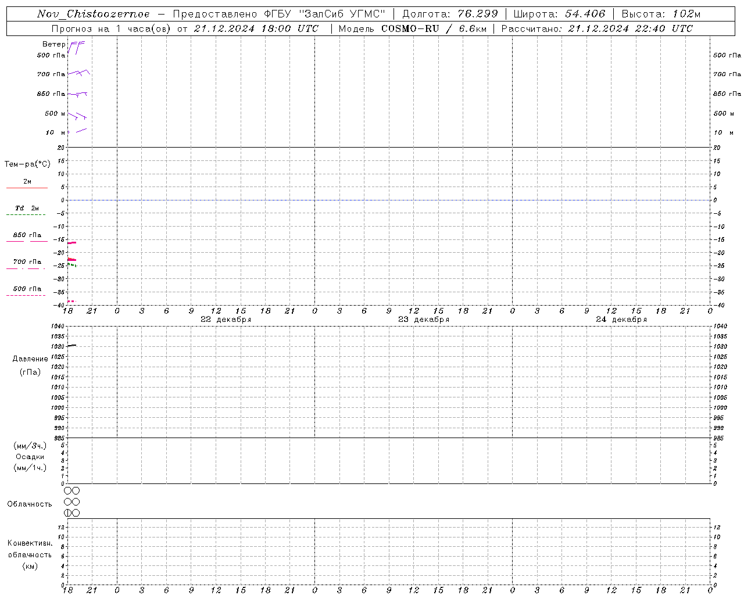Click the half-filled cloud cover circle
744x595 pixels.
pos(67,513)
